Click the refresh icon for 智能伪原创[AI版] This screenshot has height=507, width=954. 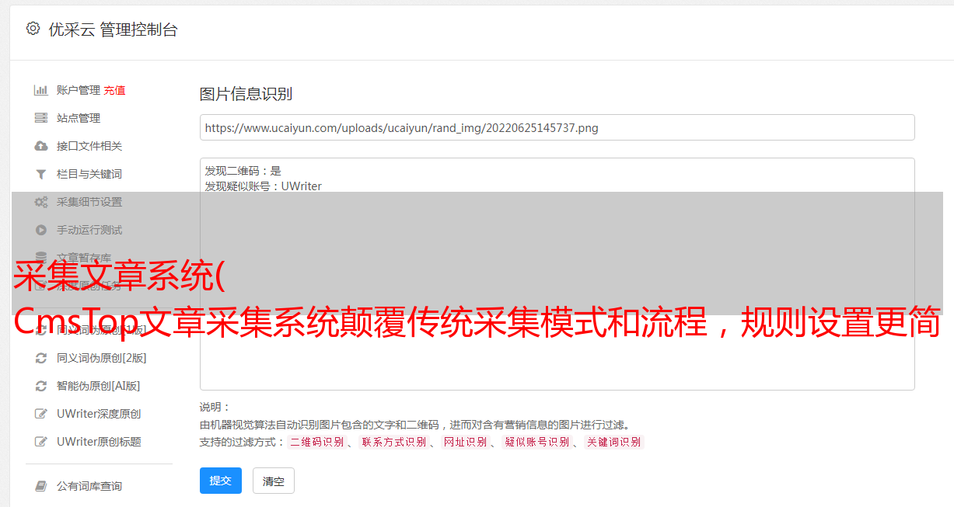tap(41, 386)
